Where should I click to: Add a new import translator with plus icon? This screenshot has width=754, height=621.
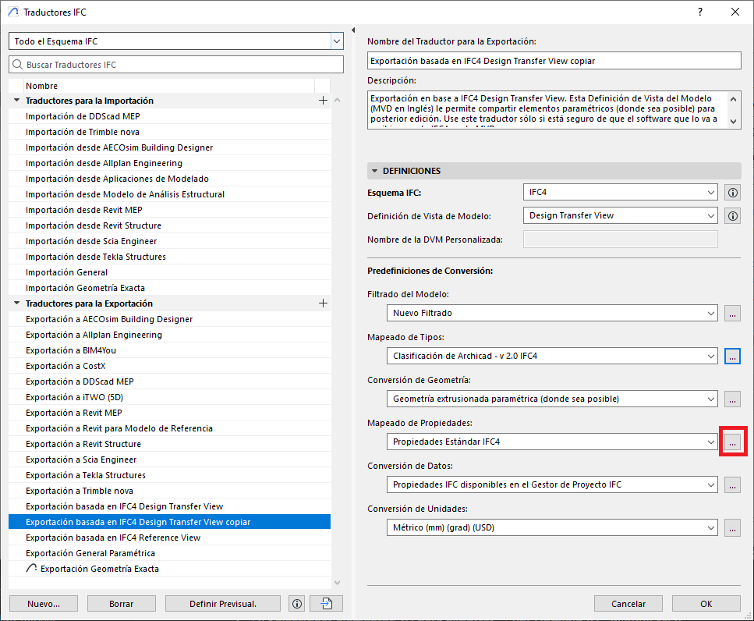click(x=323, y=101)
